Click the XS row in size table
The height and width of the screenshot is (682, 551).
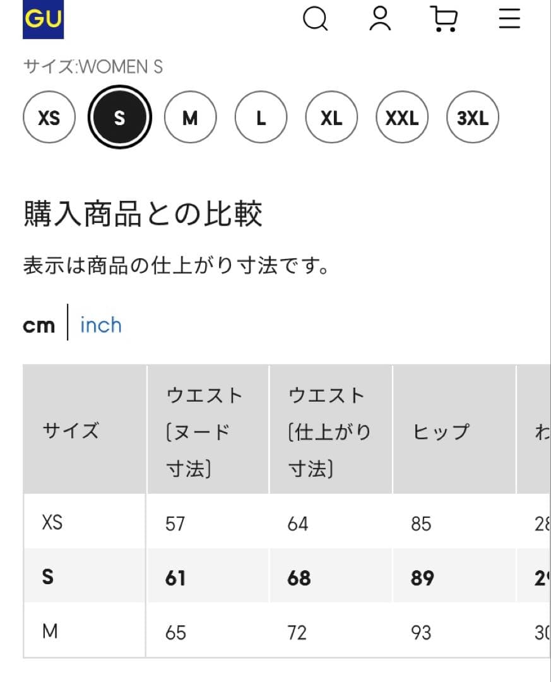[287, 522]
